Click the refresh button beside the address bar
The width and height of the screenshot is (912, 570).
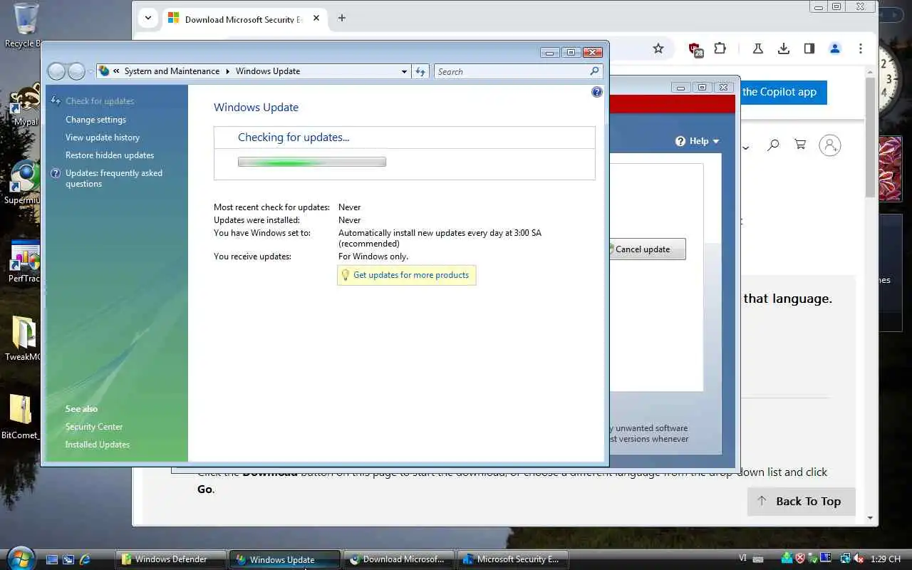(420, 71)
